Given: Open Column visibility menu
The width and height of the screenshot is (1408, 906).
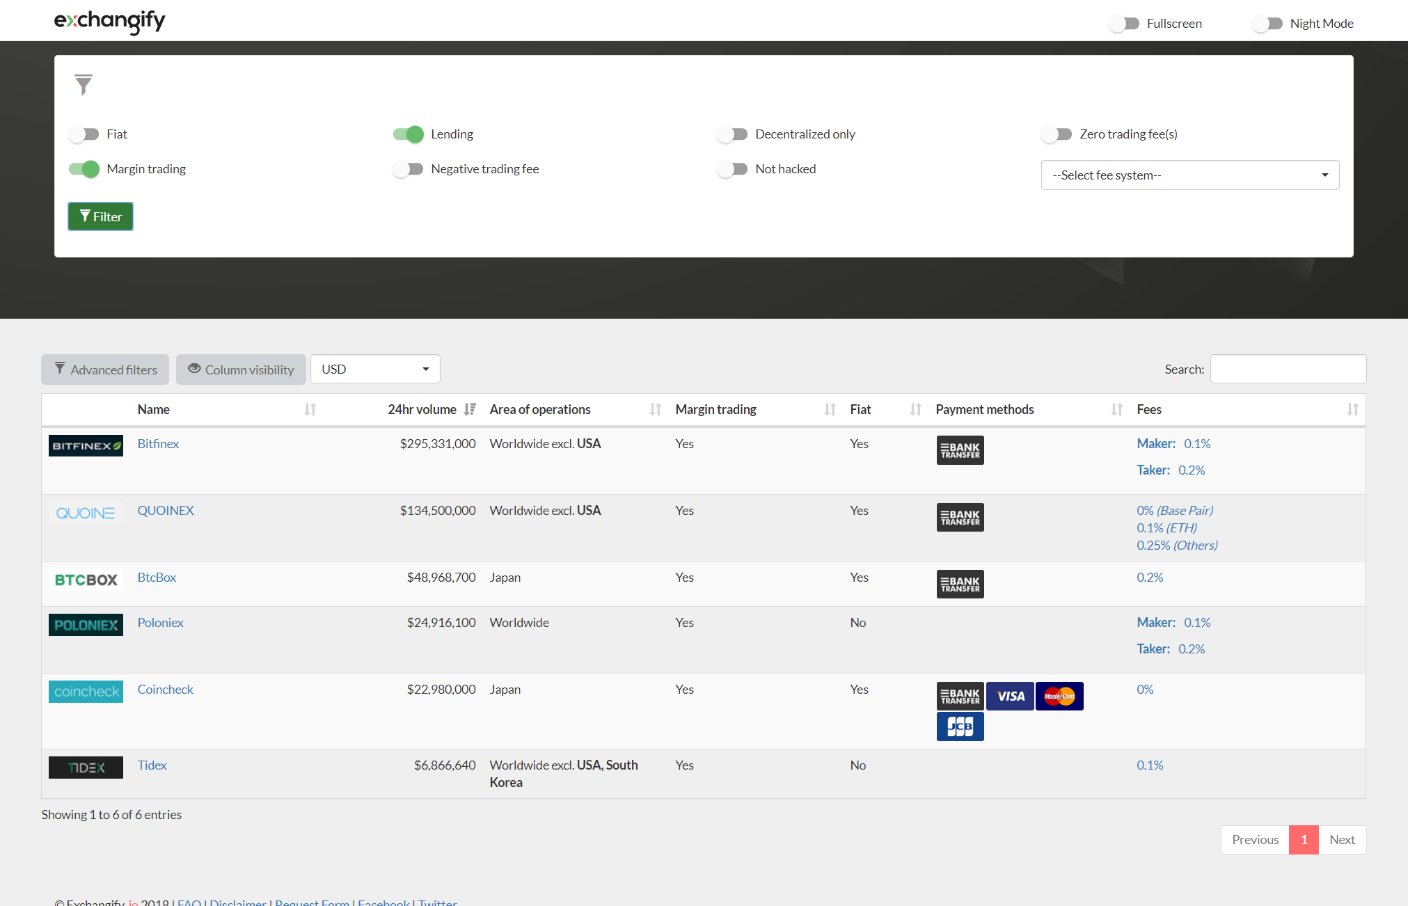Looking at the screenshot, I should [241, 369].
